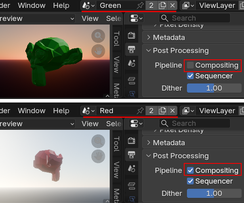The width and height of the screenshot is (244, 203).
Task: Duplicate the Red scene with new scene icon
Action: [162, 111]
